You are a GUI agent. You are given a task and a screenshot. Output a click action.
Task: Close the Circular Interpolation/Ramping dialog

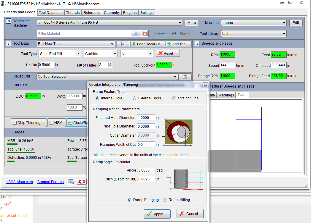coord(205,85)
